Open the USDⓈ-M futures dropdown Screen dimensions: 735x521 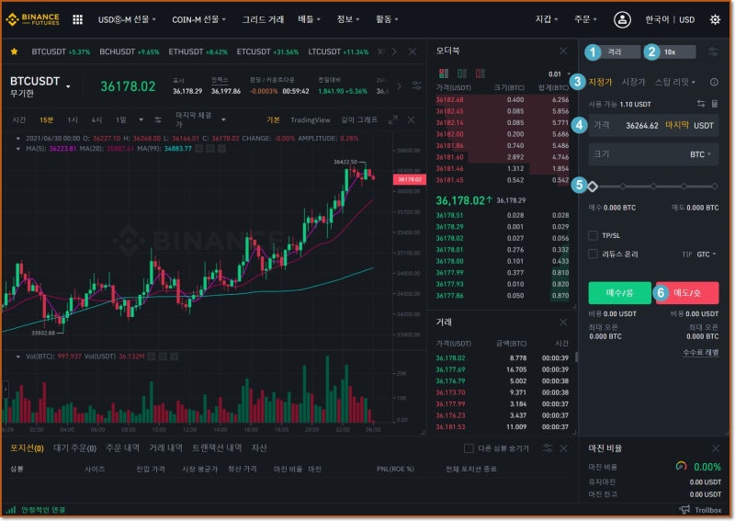point(127,19)
